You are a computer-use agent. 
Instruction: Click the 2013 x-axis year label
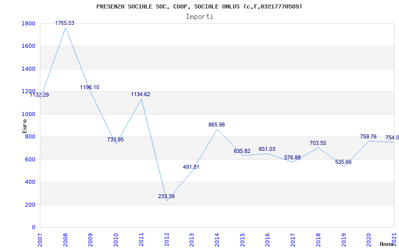(192, 240)
